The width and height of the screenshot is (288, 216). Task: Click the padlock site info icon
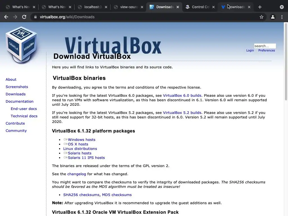(35, 17)
